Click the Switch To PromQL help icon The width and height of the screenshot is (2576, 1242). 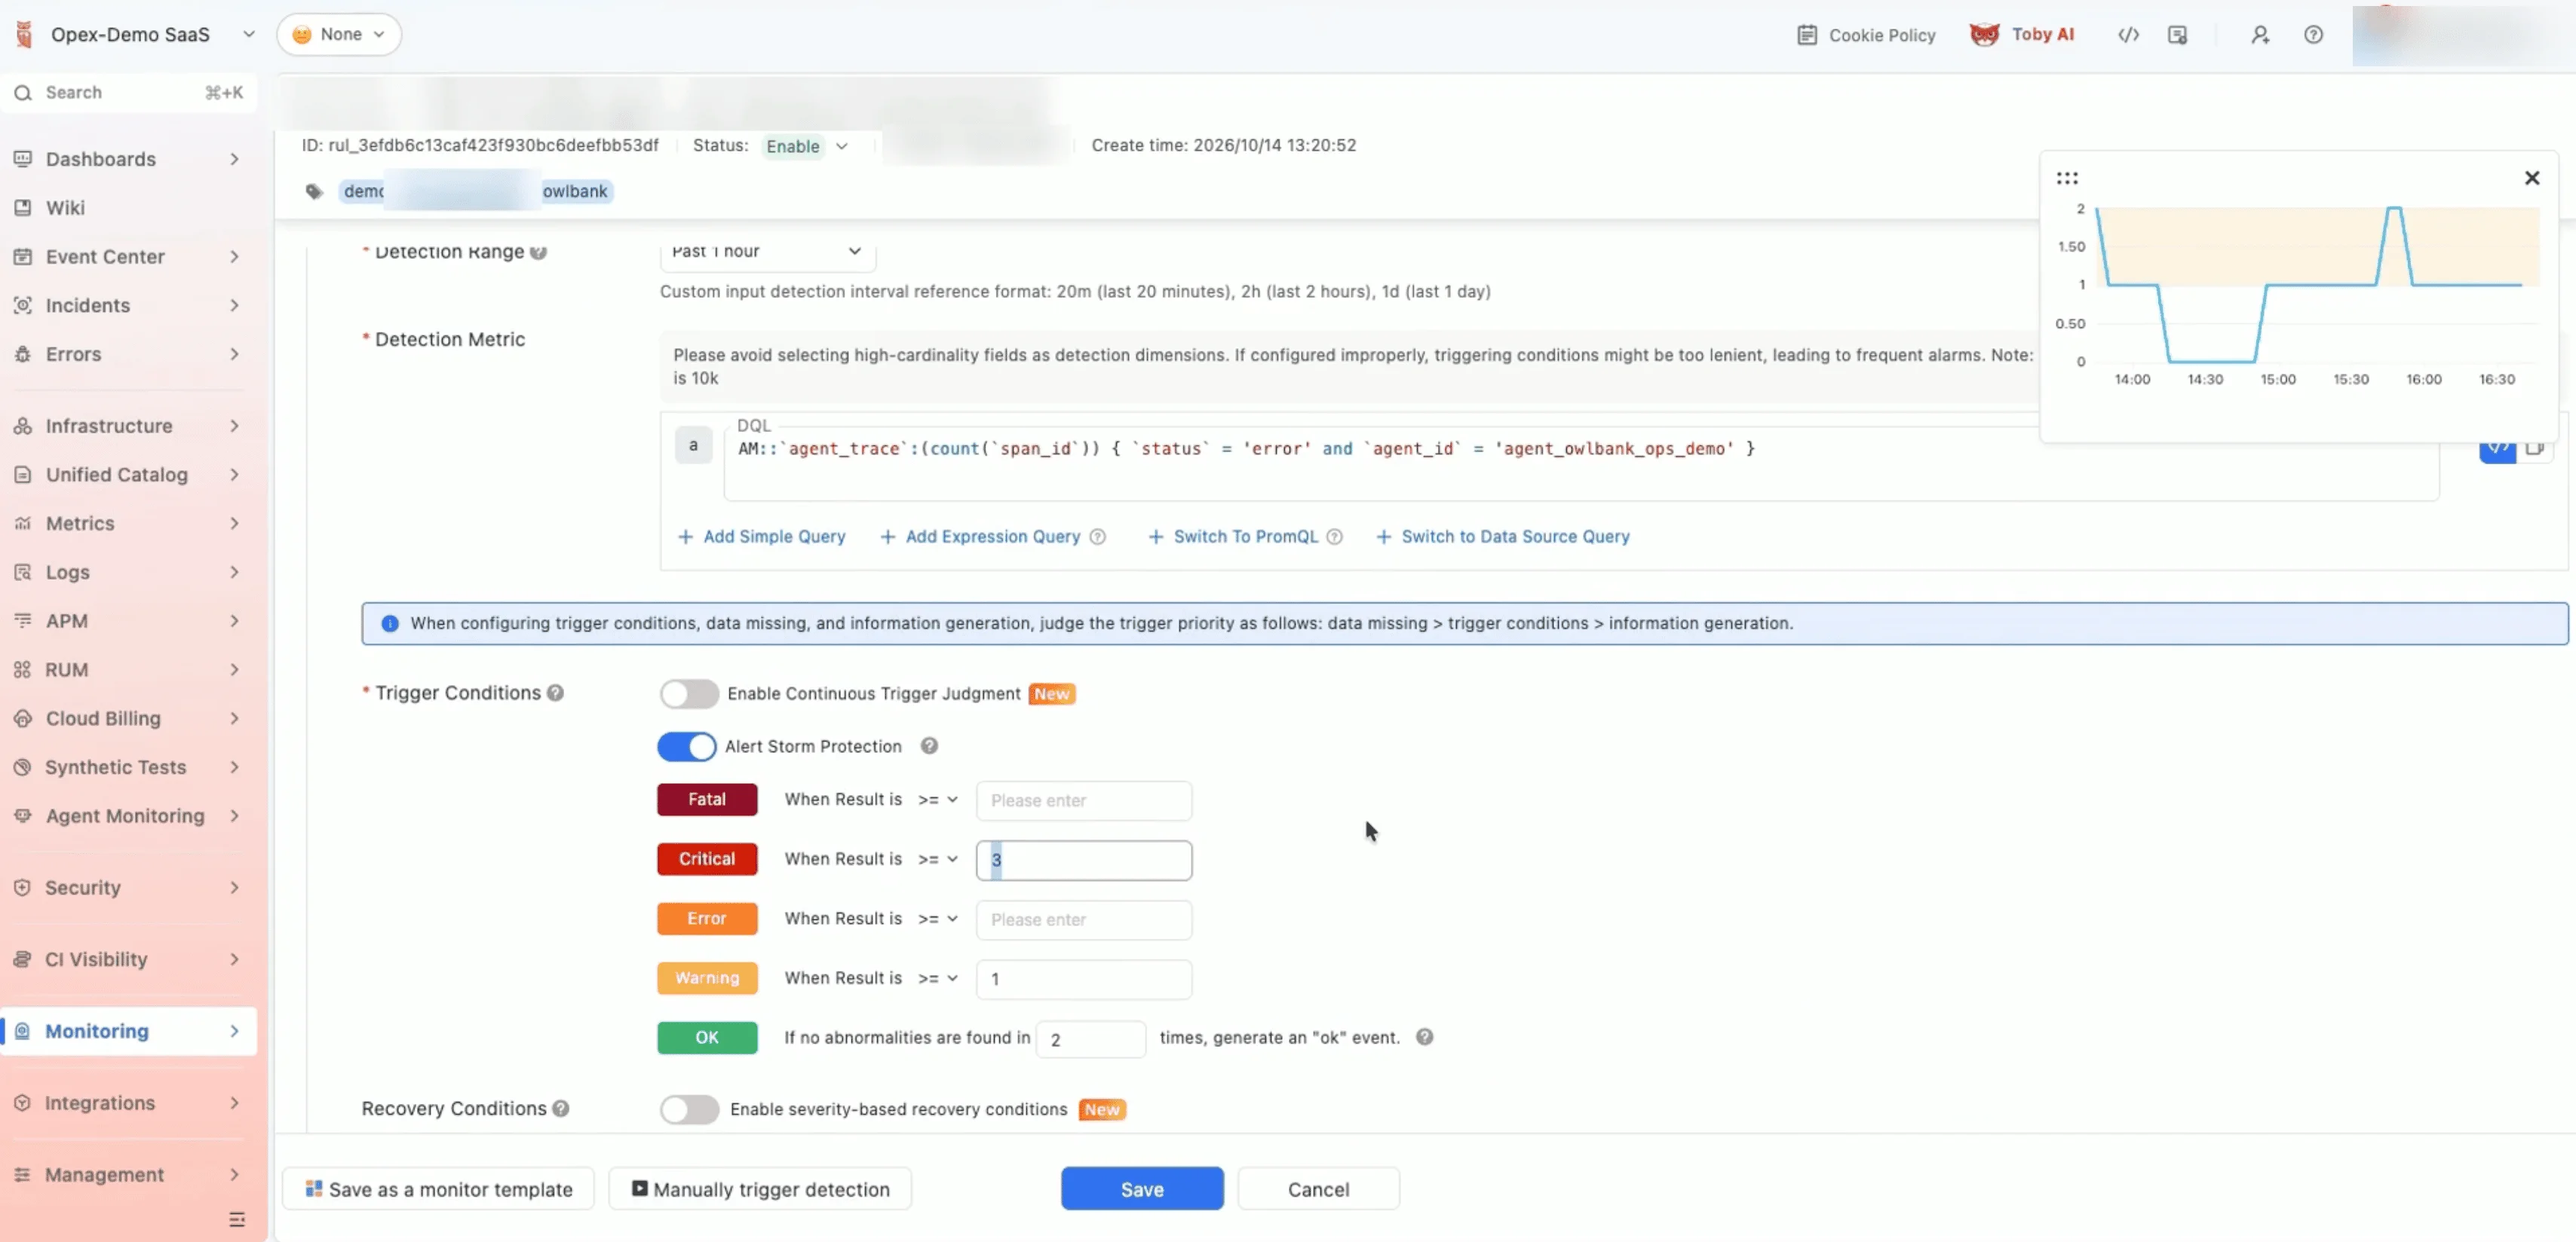pyautogui.click(x=1334, y=537)
